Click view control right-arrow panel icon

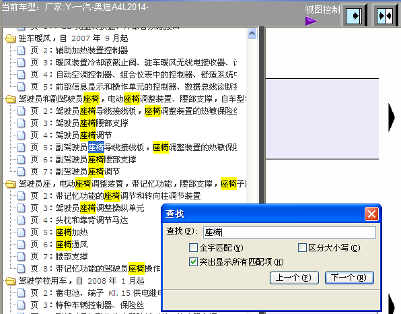pyautogui.click(x=354, y=16)
